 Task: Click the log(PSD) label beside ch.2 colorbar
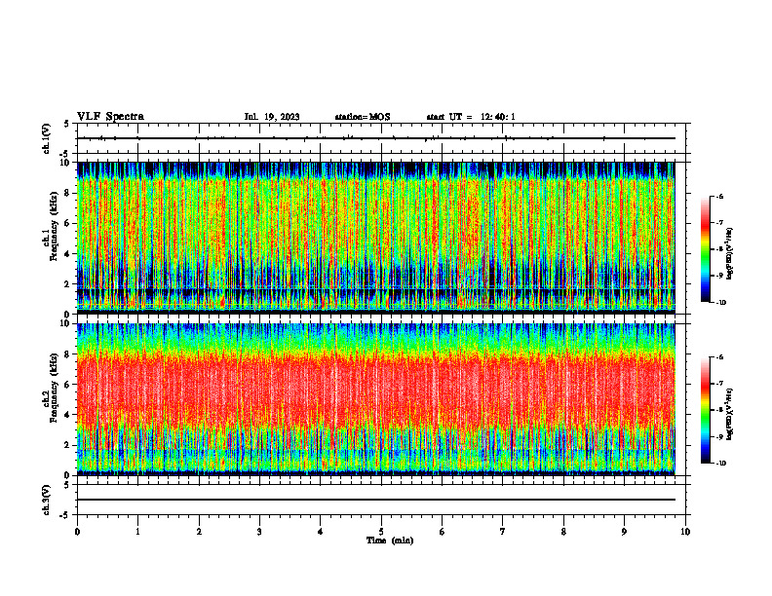[730, 415]
